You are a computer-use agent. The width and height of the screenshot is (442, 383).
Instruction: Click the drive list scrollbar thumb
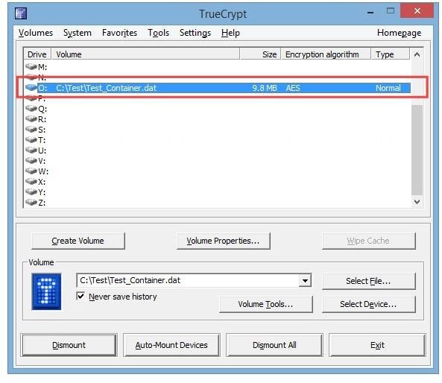pyautogui.click(x=417, y=150)
